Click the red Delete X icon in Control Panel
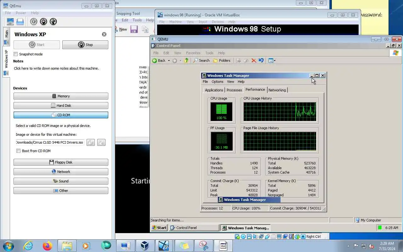This screenshot has height=252, width=403. tap(254, 60)
